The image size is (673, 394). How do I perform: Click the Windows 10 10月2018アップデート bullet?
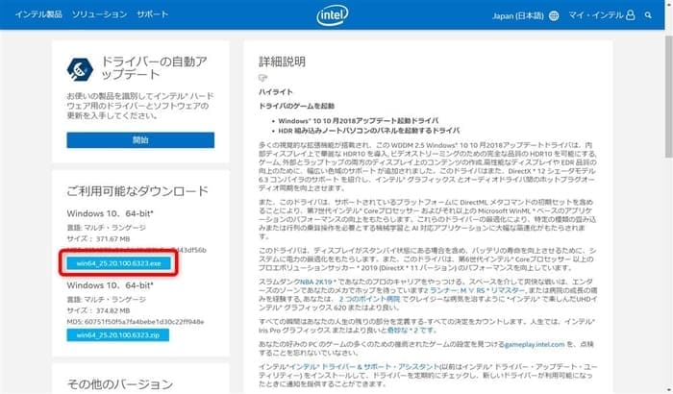[359, 121]
